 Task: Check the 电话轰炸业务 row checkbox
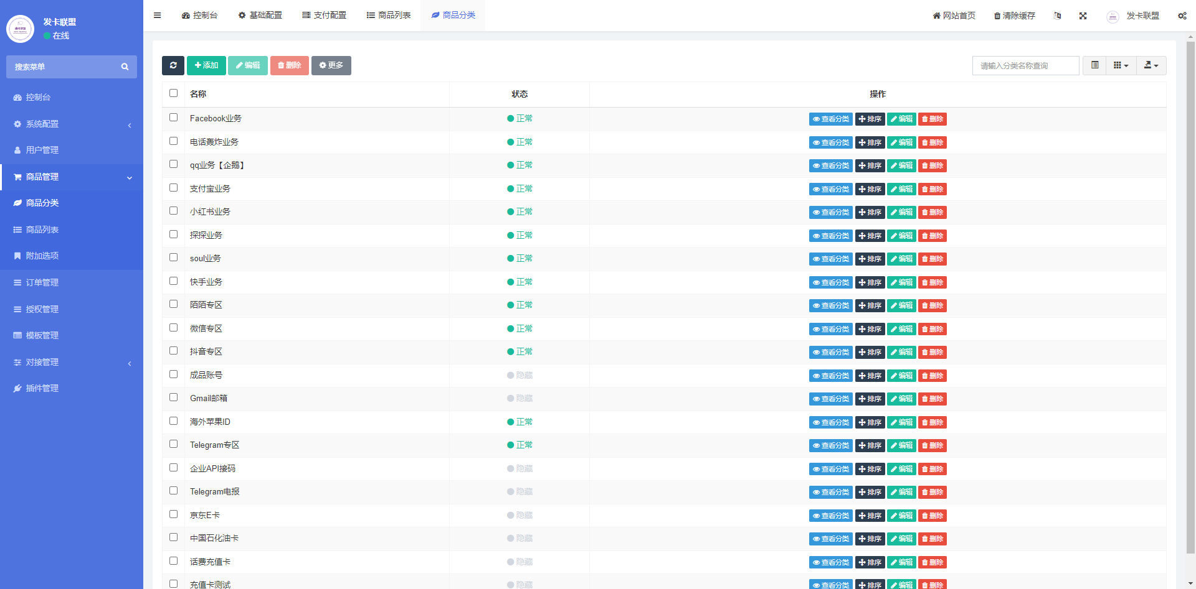tap(174, 141)
